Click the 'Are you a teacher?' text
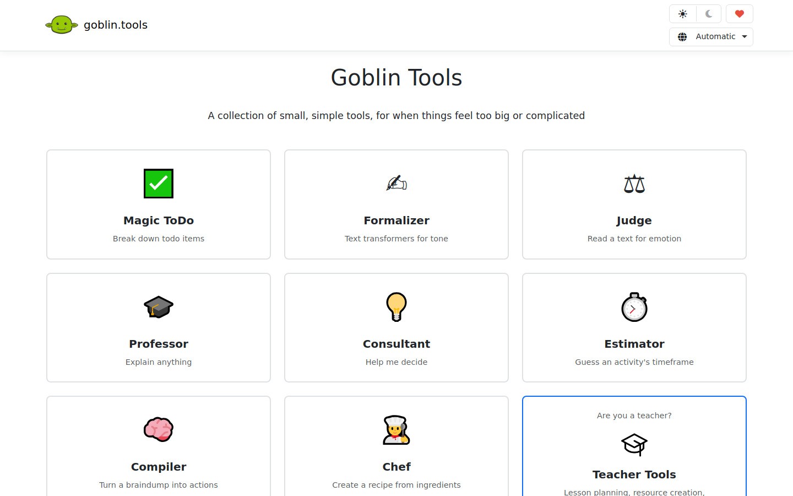The image size is (793, 496). [x=634, y=415]
